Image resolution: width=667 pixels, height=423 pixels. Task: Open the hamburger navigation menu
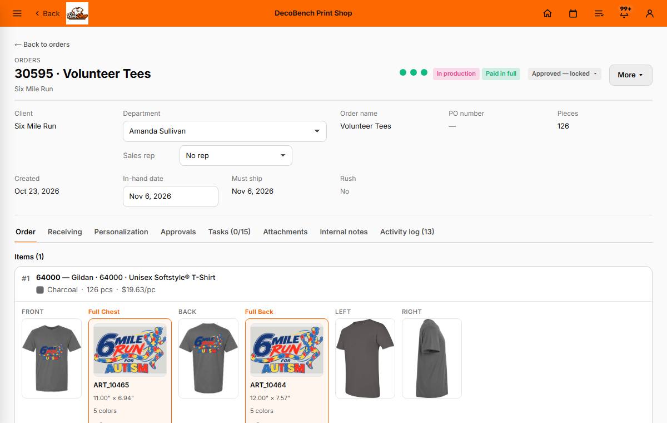point(17,13)
